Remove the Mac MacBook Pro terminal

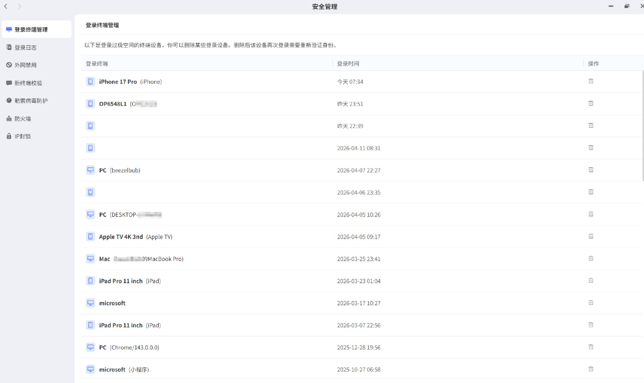[x=591, y=258]
